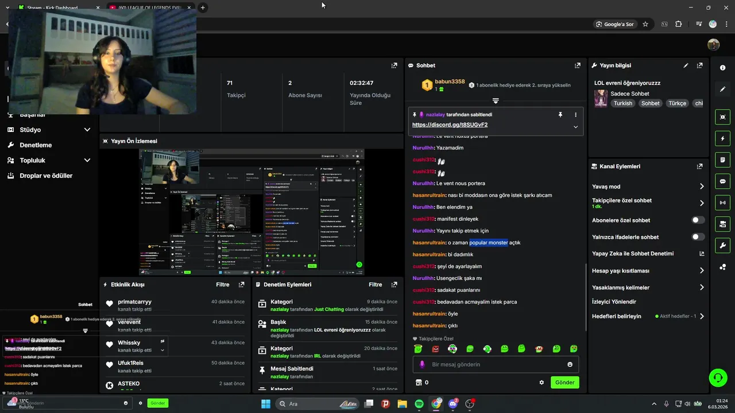Toggle Yalnızca ifadelerle sohbet switch
This screenshot has width=735, height=413.
698,237
